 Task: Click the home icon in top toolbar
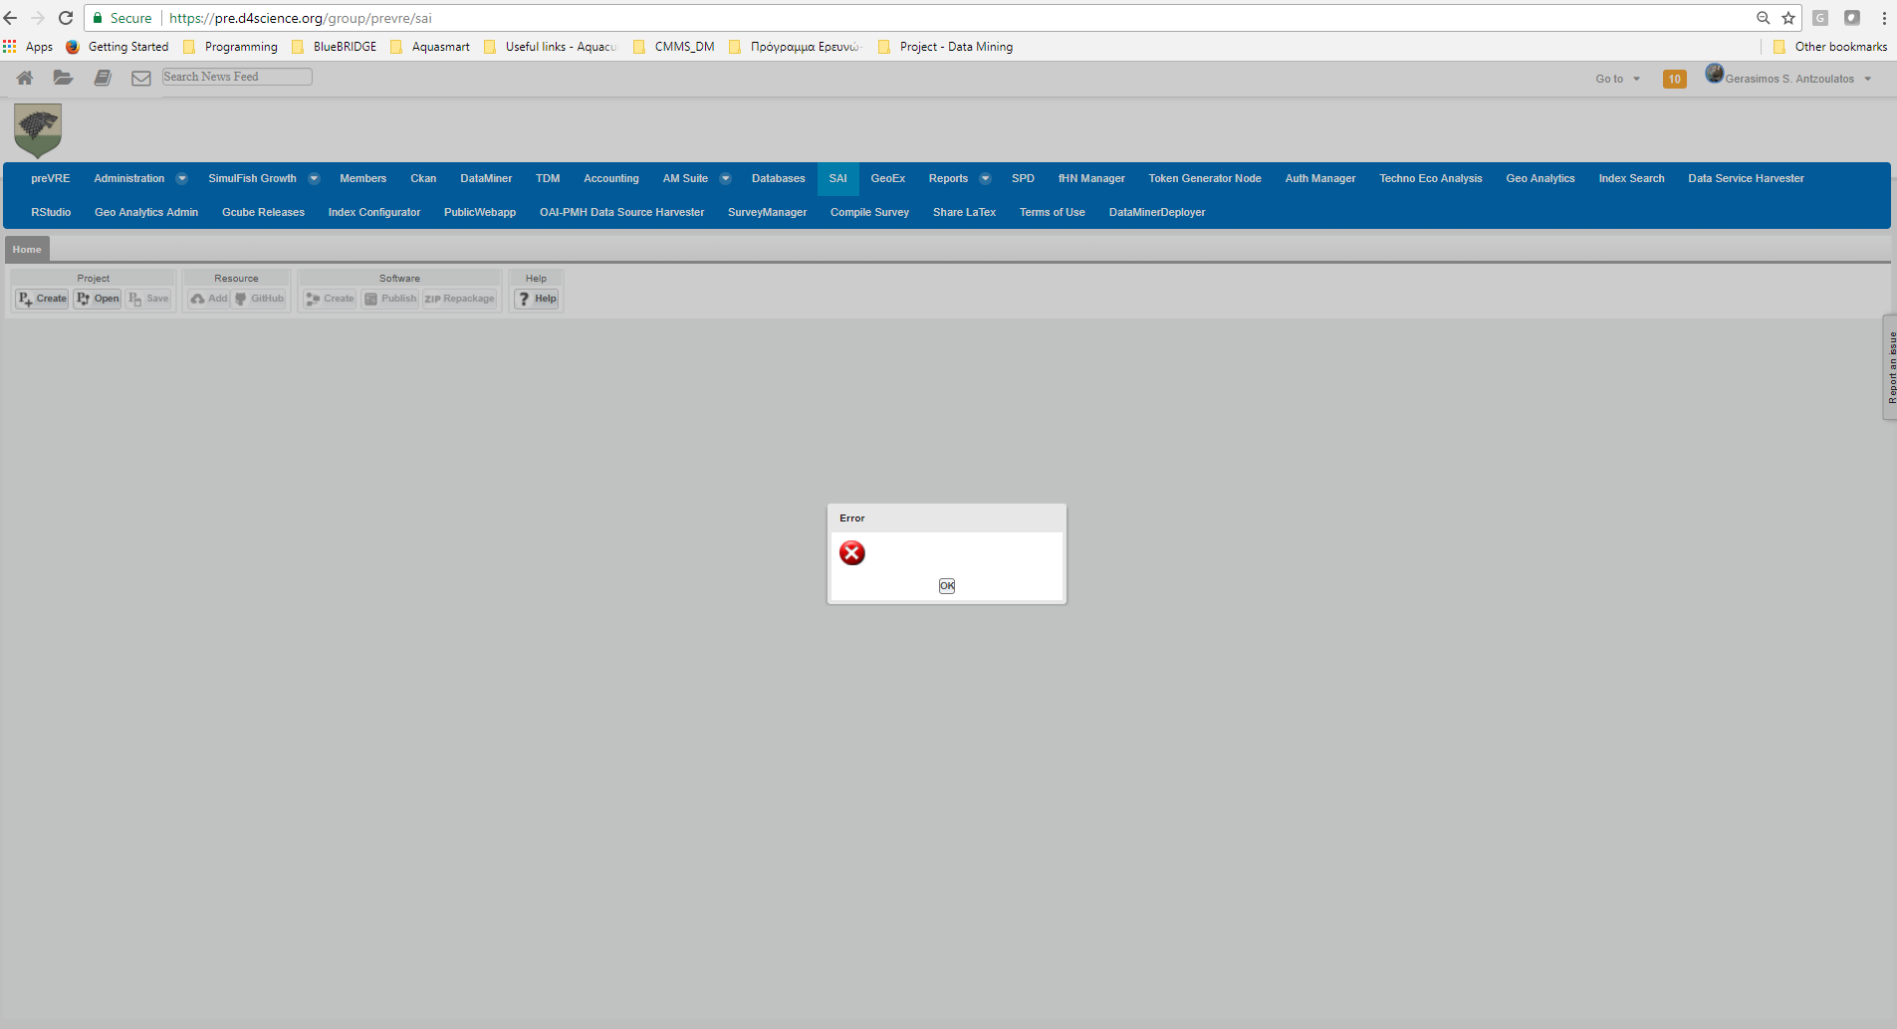click(25, 78)
